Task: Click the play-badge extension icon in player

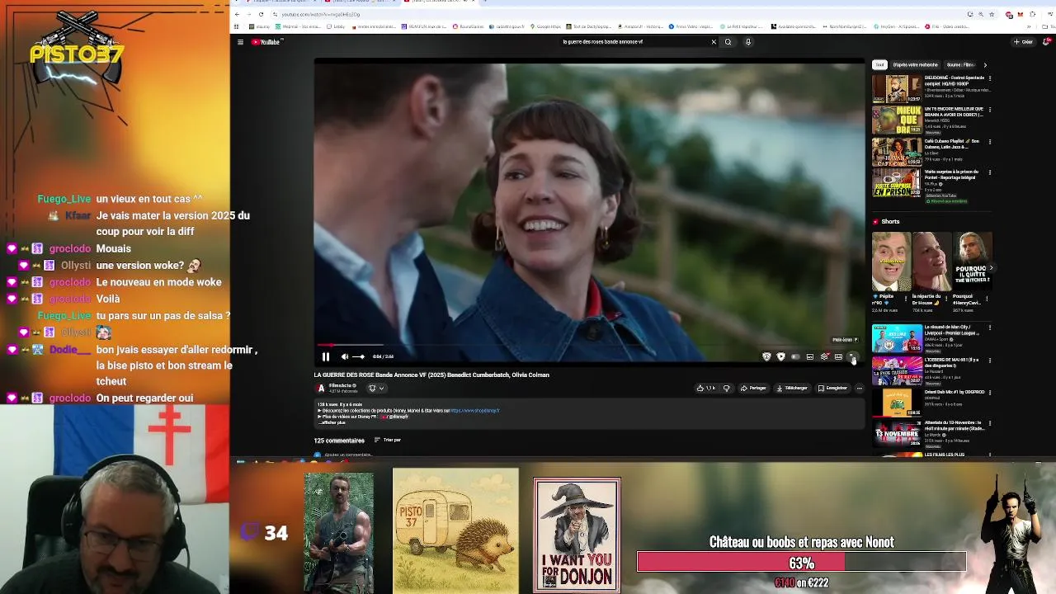Action: click(x=780, y=356)
